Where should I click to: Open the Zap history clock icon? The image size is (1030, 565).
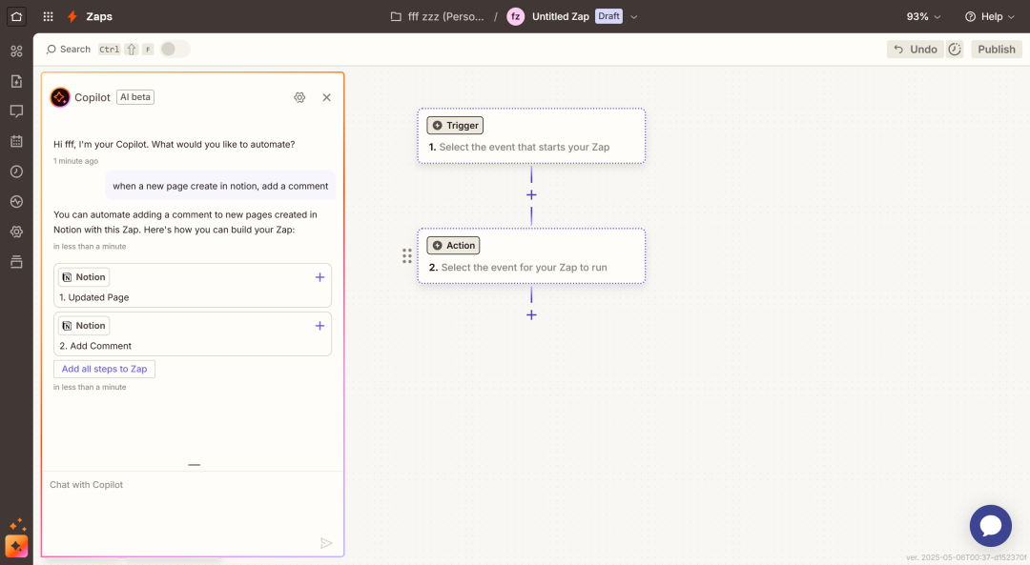16,172
